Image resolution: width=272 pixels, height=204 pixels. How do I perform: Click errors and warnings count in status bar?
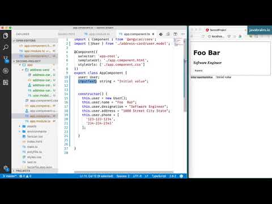(25, 176)
